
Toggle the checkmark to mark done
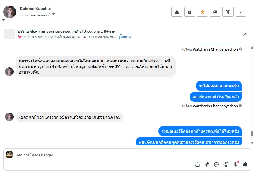(x=241, y=12)
